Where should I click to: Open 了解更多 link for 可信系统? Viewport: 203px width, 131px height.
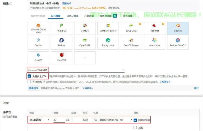click(x=165, y=82)
